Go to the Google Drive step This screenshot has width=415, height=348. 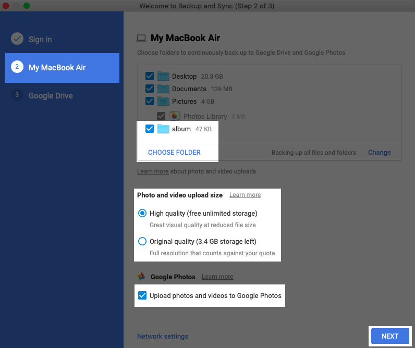coord(51,96)
